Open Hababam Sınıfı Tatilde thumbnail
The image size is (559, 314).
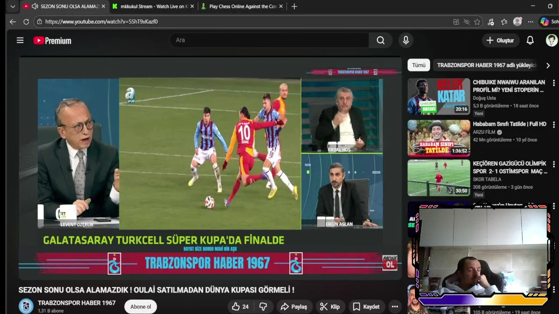(x=438, y=138)
